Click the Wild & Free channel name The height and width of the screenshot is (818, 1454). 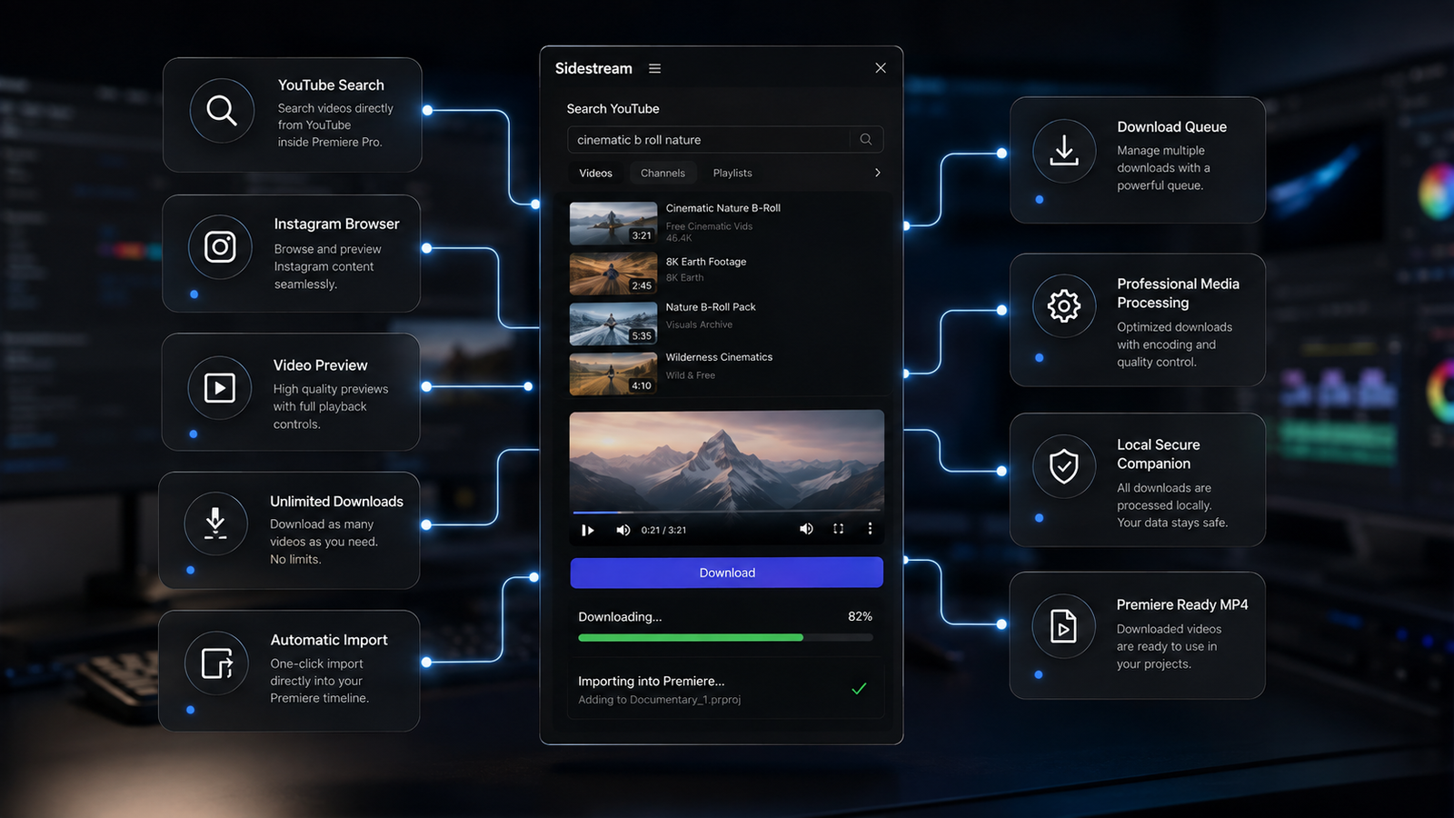pos(691,375)
